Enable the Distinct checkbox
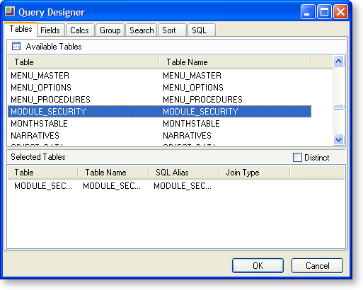 tap(297, 157)
